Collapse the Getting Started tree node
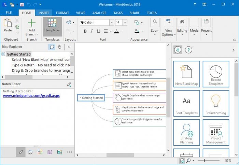This screenshot has height=165, width=239. [x=3, y=54]
